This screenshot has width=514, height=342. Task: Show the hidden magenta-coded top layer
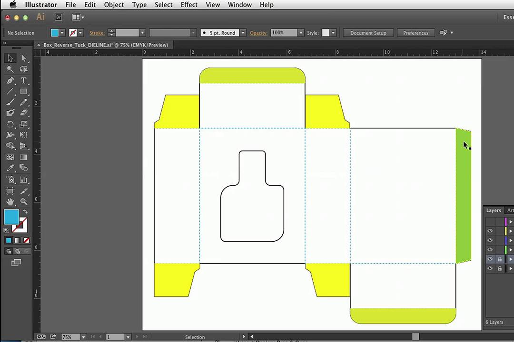(490, 222)
